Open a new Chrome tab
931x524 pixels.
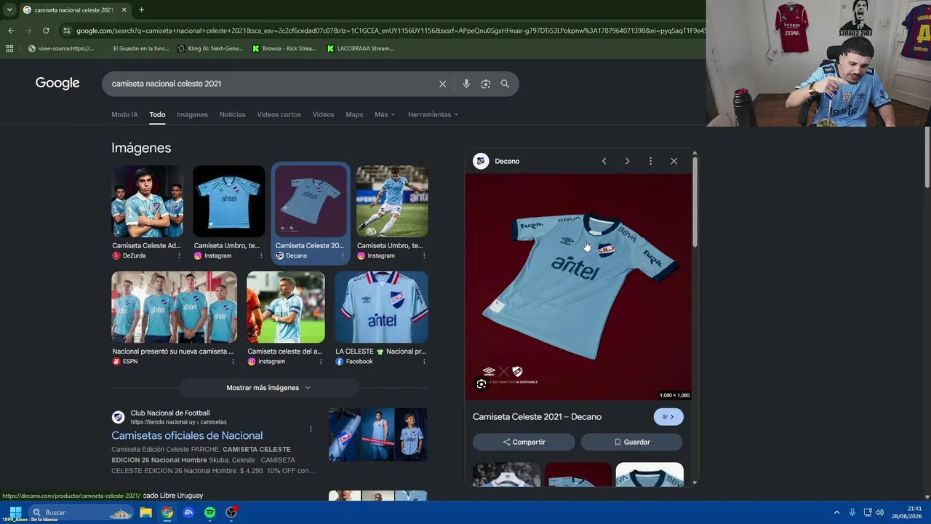point(141,10)
